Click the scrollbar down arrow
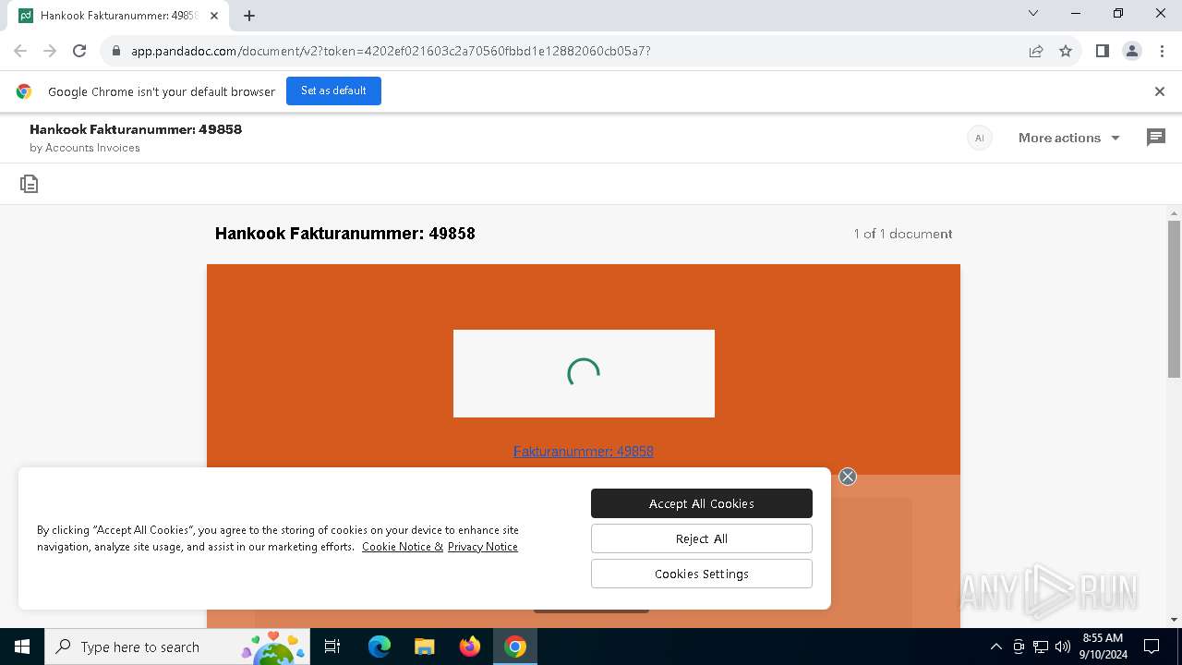The height and width of the screenshot is (665, 1182). [x=1174, y=620]
